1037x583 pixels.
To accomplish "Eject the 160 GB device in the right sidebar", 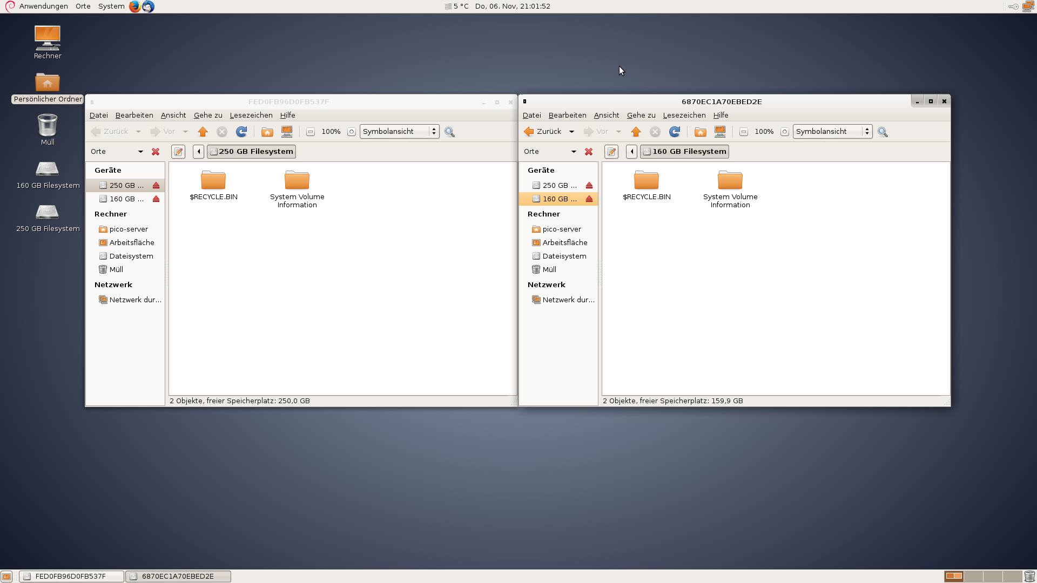I will 589,199.
